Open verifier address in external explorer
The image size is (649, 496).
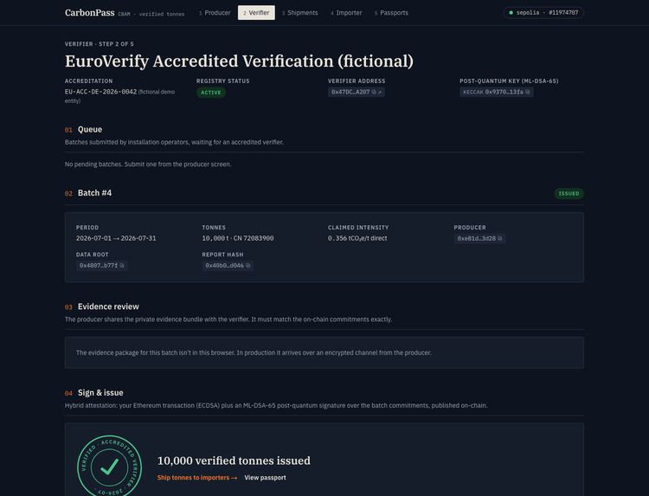click(x=380, y=92)
